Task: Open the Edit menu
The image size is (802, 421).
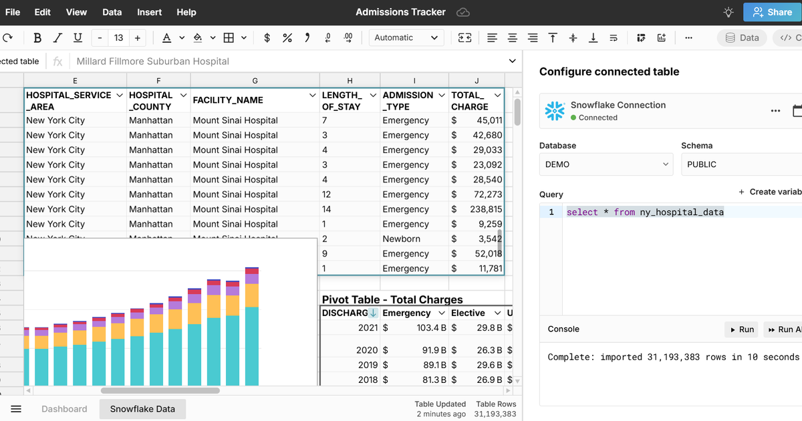Action: click(x=42, y=12)
